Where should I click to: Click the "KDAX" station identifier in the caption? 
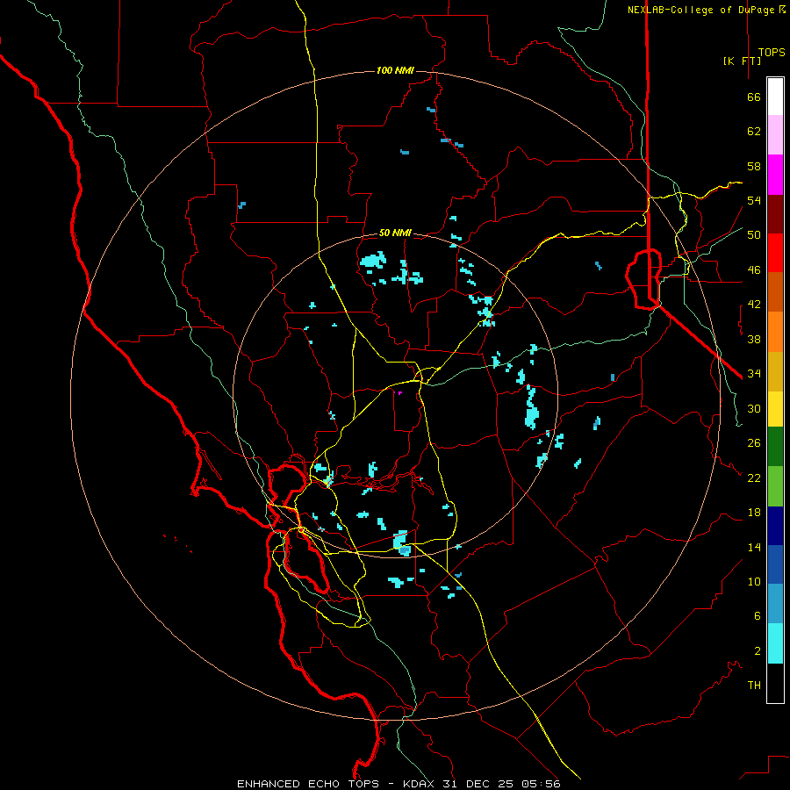420,784
